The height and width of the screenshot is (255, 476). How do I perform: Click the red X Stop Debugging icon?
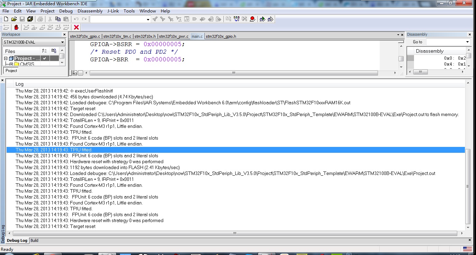pyautogui.click(x=76, y=27)
